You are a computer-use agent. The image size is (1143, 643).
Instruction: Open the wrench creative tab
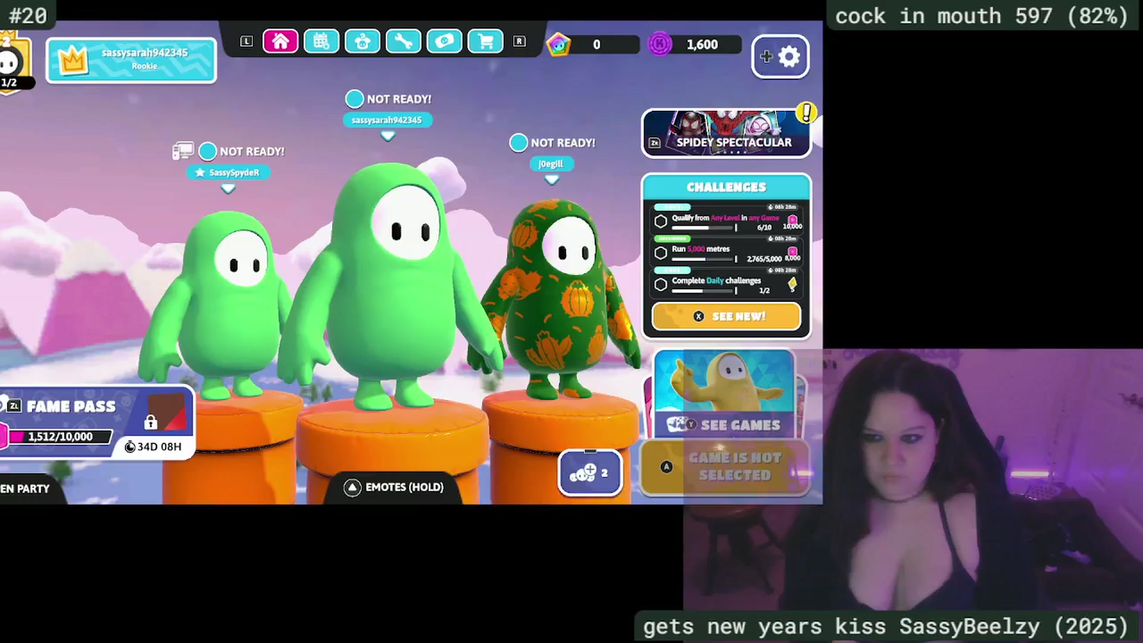(x=403, y=41)
